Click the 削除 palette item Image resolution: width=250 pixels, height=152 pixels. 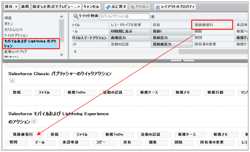(213, 31)
